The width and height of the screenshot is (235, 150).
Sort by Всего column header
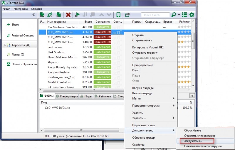pyautogui.click(x=88, y=22)
